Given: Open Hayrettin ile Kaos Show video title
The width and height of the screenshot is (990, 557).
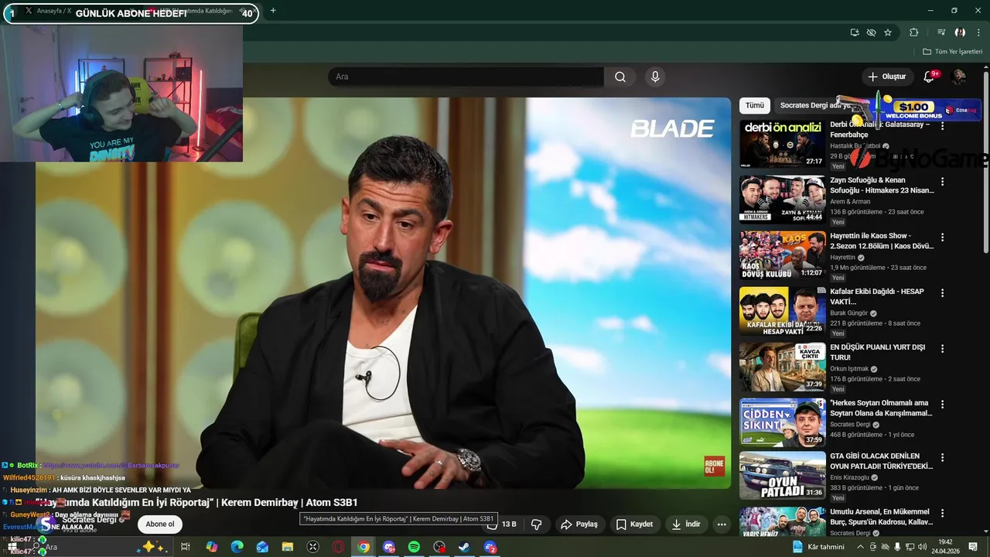Looking at the screenshot, I should [x=882, y=241].
